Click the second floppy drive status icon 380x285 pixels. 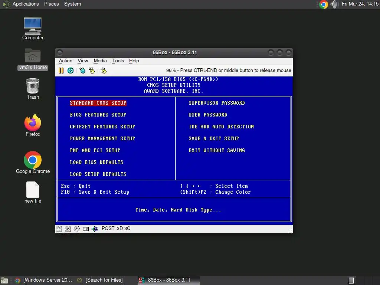pyautogui.click(x=68, y=229)
